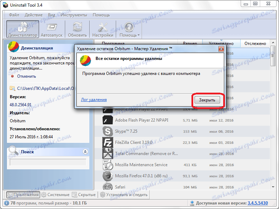Click the 93,1 МБ size of Firefox
Viewport: 279px width, 209px height.
(190, 176)
